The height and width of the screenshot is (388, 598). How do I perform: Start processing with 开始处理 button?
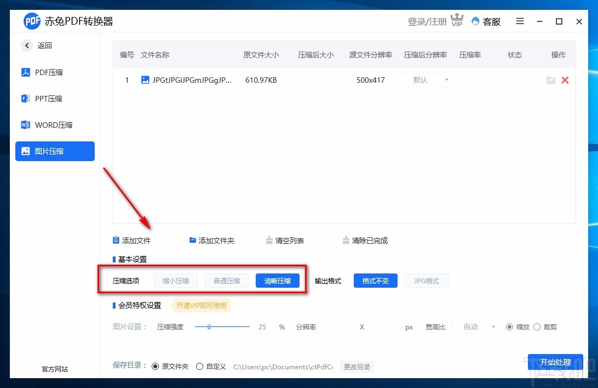pos(555,362)
